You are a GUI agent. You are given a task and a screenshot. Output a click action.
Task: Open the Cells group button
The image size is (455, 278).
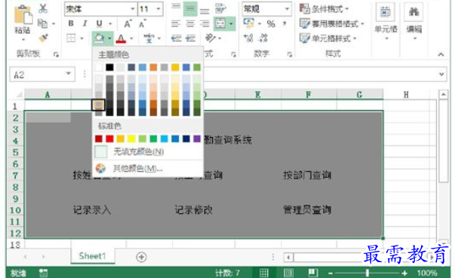(386, 21)
